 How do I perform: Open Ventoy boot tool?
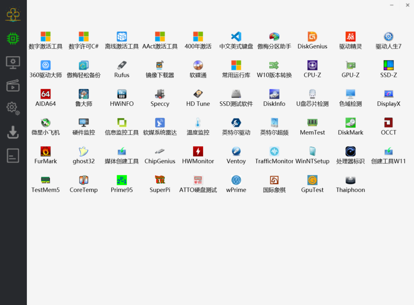[236, 155]
